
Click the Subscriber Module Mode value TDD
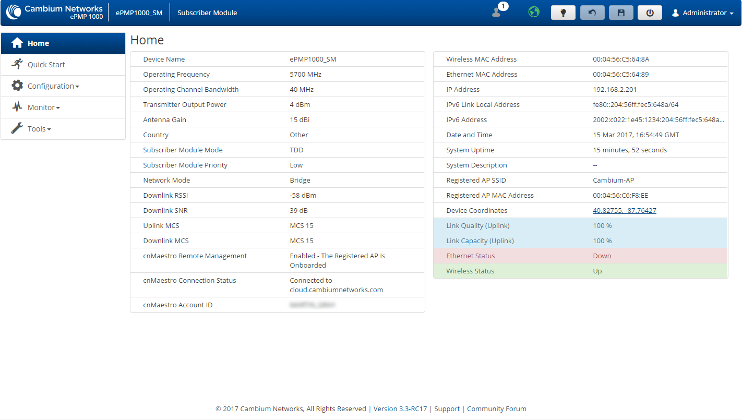point(296,150)
